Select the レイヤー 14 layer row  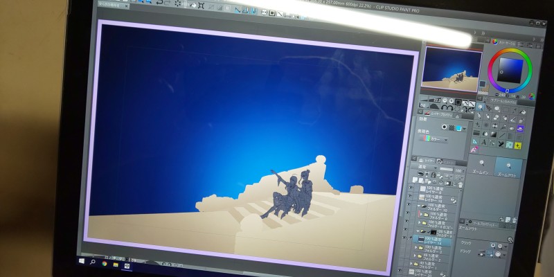(x=431, y=240)
